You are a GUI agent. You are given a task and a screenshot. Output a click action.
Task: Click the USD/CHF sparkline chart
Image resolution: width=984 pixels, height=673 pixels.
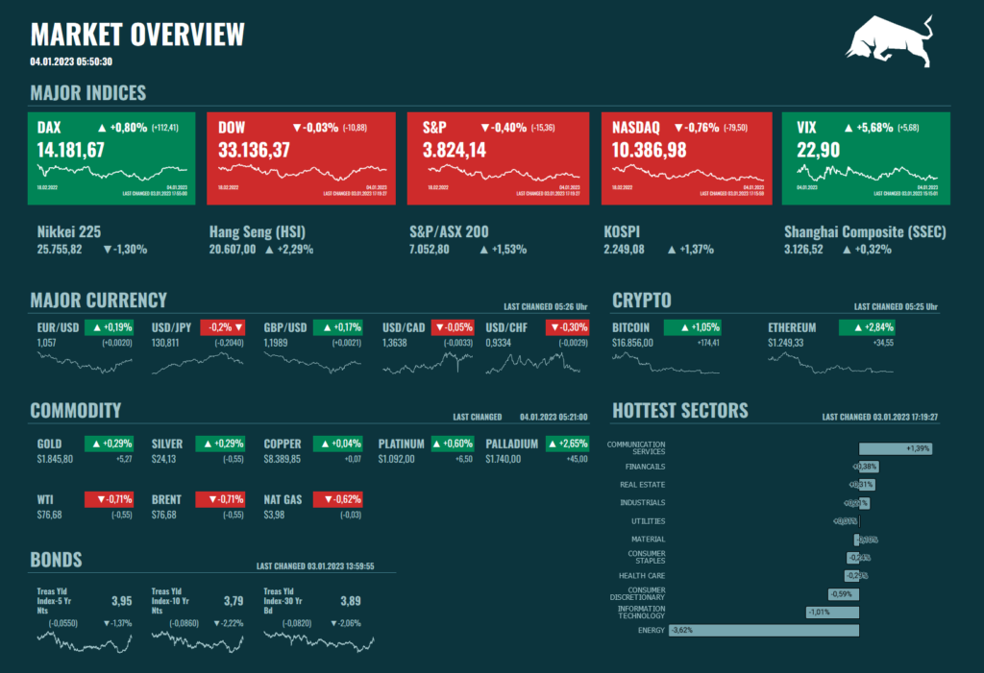click(533, 363)
